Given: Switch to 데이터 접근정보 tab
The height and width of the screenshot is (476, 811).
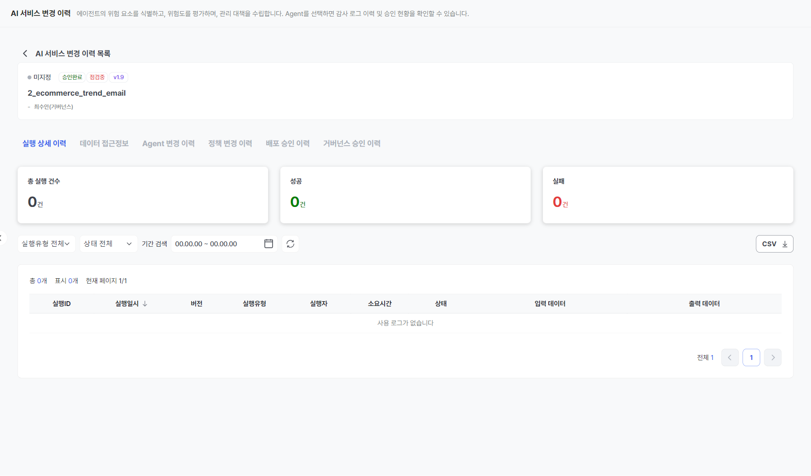Looking at the screenshot, I should [104, 143].
